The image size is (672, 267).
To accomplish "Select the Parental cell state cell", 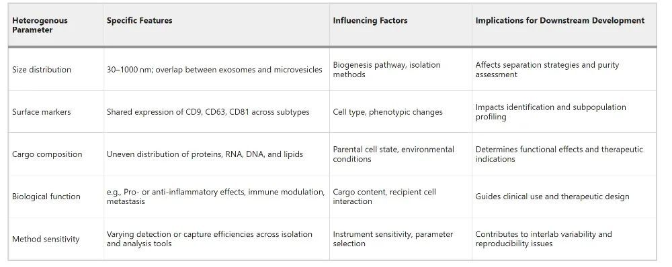I will pos(393,154).
